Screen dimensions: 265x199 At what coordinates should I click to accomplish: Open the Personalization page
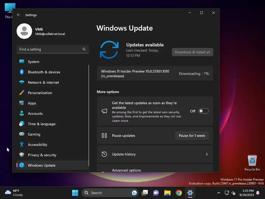(x=53, y=93)
